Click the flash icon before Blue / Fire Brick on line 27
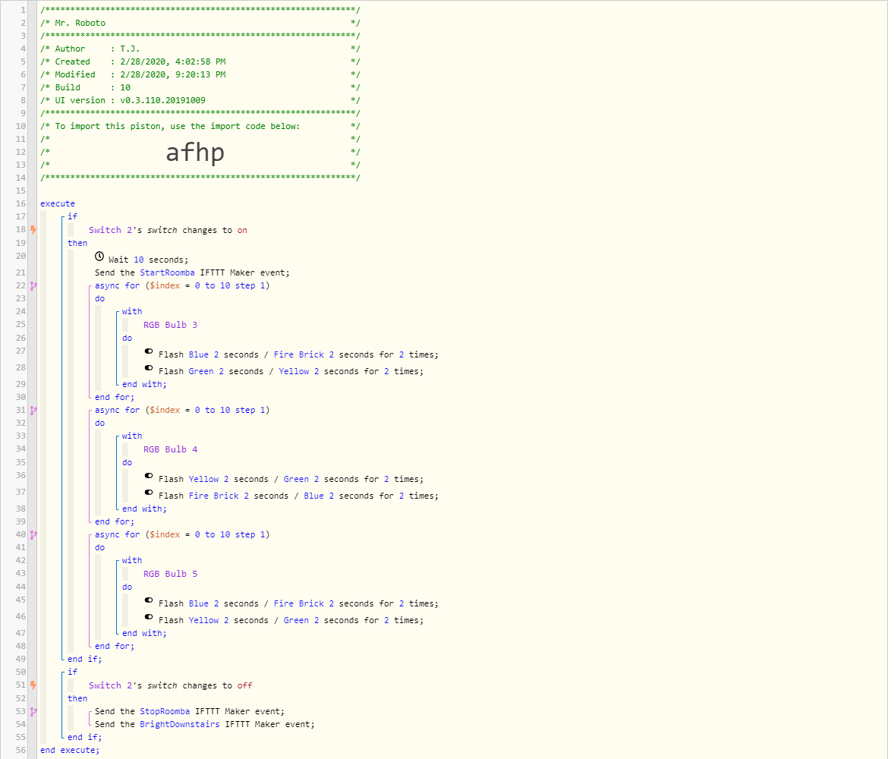The height and width of the screenshot is (759, 894). pos(149,351)
